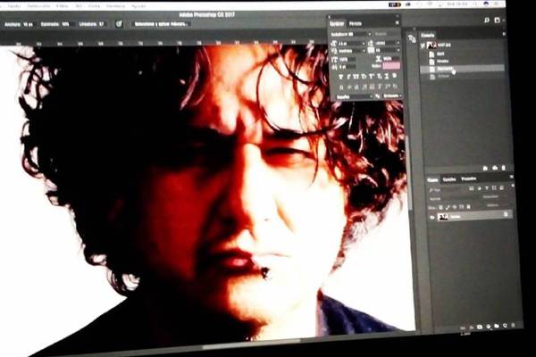
Task: Click the pink text color swatch
Action: tap(390, 65)
